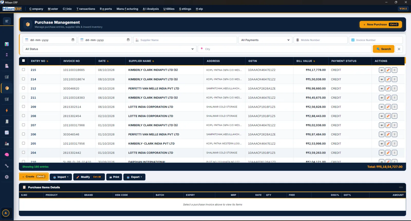Open the gear settings icon in sidebar
Viewport: 411px width, 221px height.
click(x=7, y=177)
